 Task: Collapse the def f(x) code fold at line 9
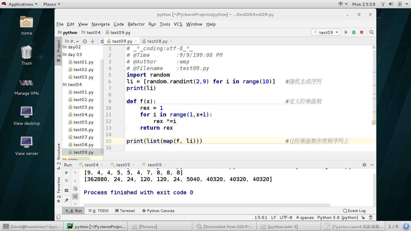tap(124, 101)
